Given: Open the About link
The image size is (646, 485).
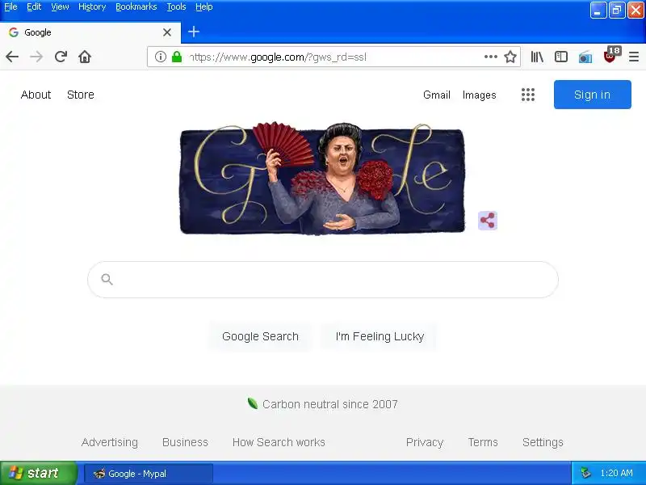Looking at the screenshot, I should 36,95.
